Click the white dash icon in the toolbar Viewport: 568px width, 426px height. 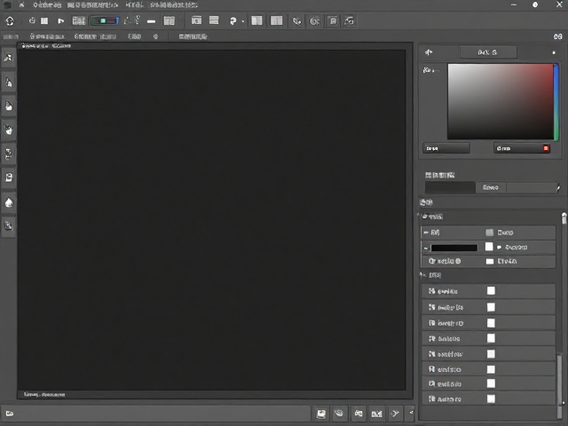coord(151,21)
